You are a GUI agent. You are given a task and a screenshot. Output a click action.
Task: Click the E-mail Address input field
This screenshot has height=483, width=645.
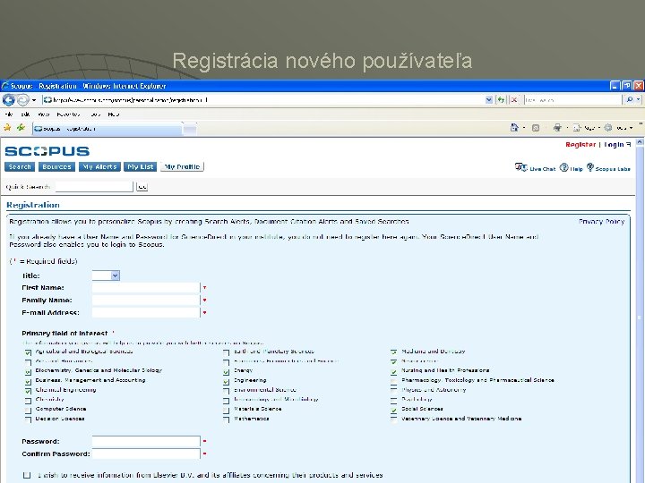(x=146, y=312)
